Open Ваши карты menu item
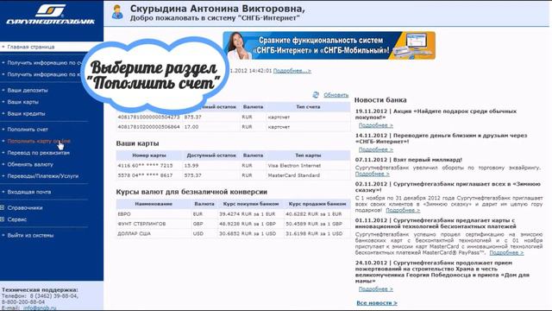This screenshot has width=552, height=311. [x=23, y=102]
